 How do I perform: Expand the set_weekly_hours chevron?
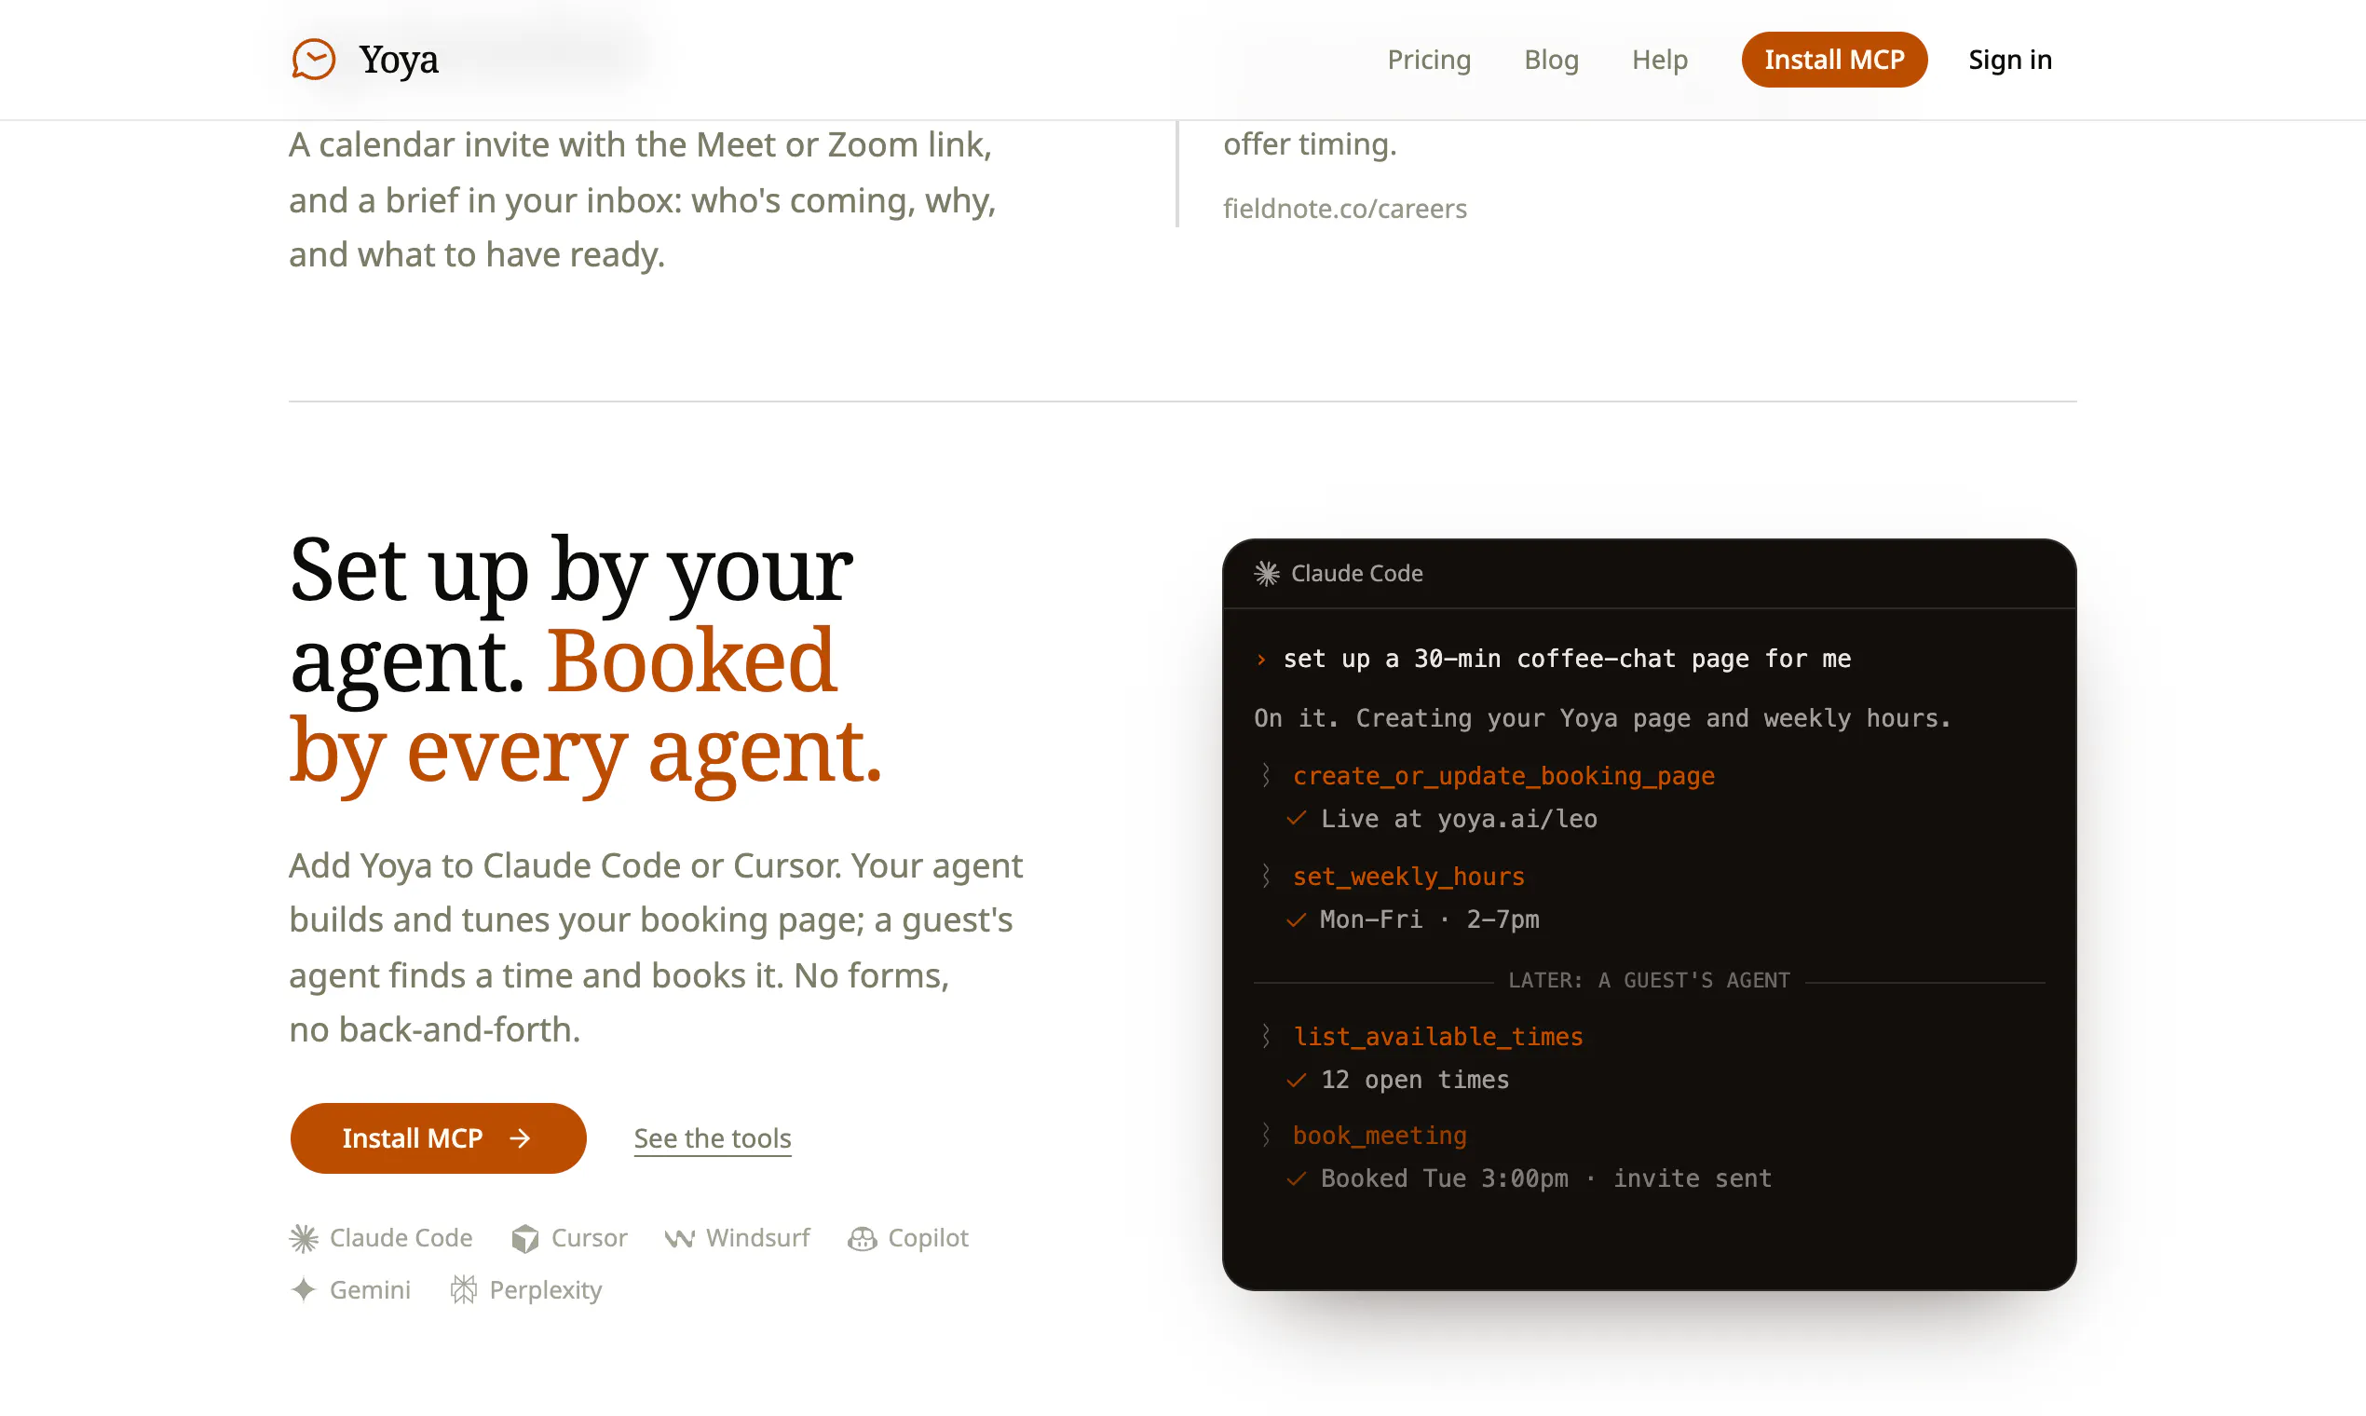[x=1265, y=875]
